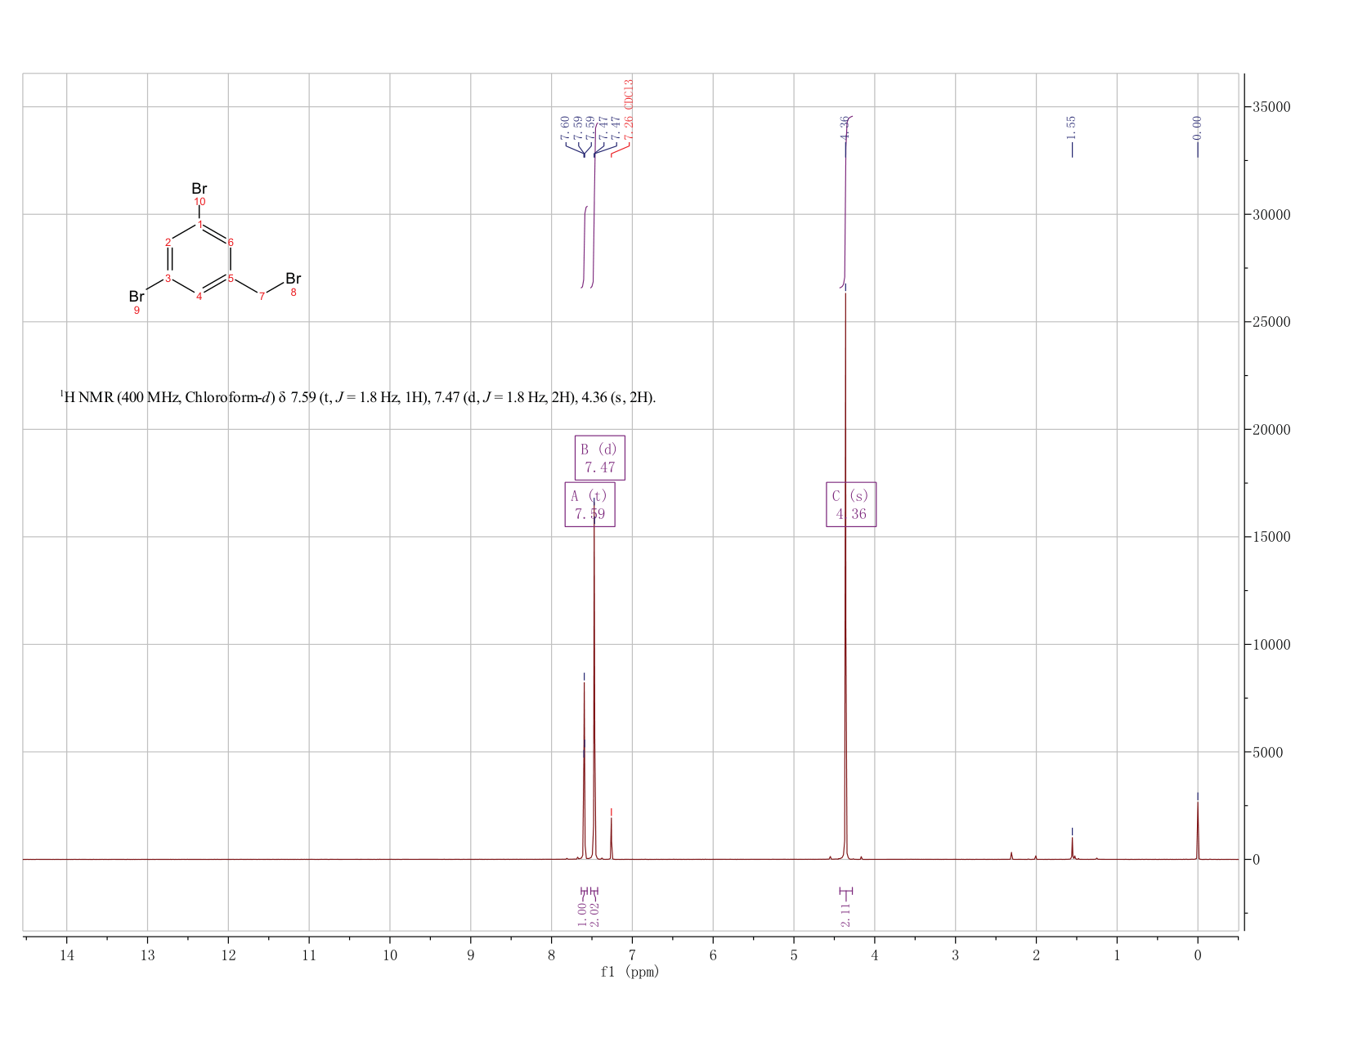Image resolution: width=1349 pixels, height=1042 pixels.
Task: Click the 7.60 peak label at top
Action: tap(565, 127)
